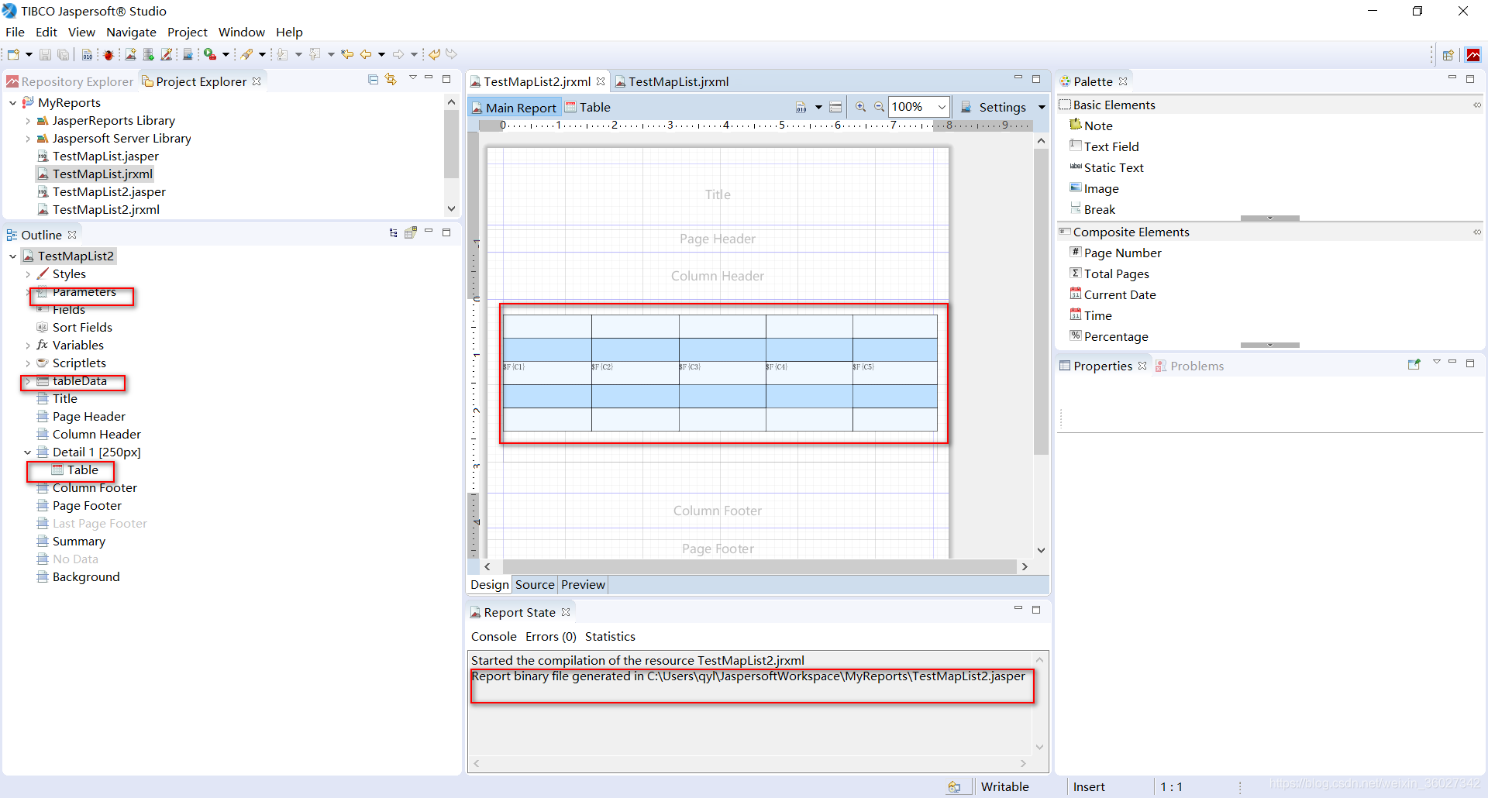The image size is (1488, 798).
Task: Click the yellow undo curved arrow icon
Action: pyautogui.click(x=435, y=54)
